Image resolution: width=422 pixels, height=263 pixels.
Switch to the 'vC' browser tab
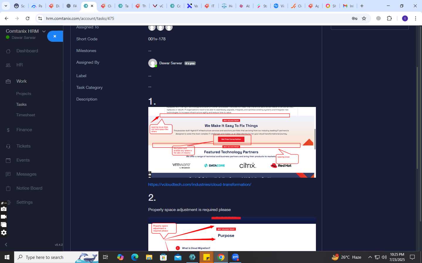pos(158,6)
